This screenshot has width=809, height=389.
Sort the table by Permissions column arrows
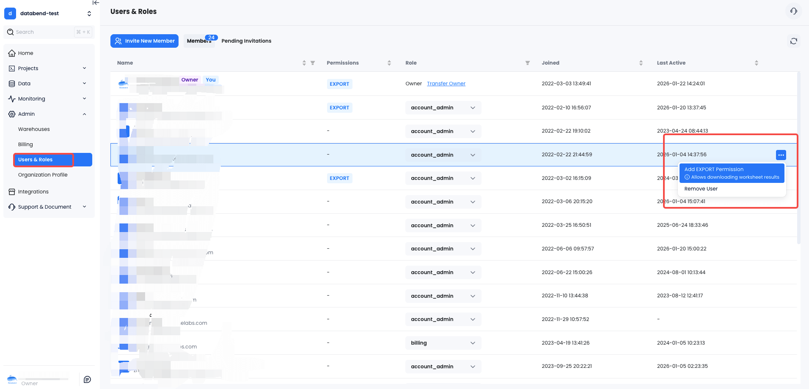click(389, 63)
